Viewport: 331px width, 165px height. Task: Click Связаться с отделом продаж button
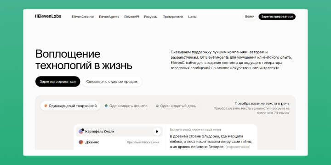tap(112, 82)
